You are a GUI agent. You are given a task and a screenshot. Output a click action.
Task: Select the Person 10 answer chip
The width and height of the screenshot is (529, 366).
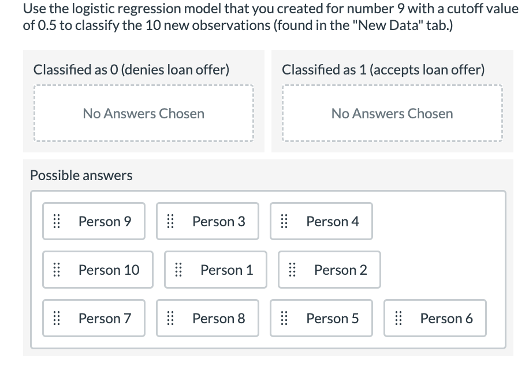pyautogui.click(x=97, y=270)
